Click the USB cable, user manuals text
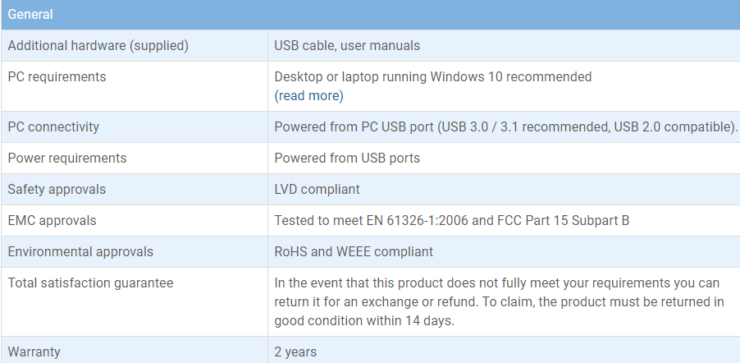Image resolution: width=740 pixels, height=363 pixels. click(x=347, y=45)
